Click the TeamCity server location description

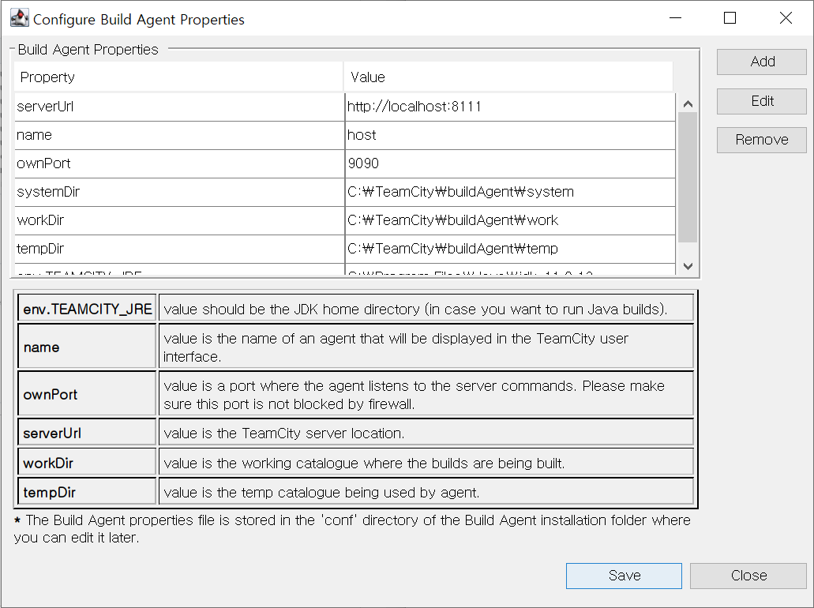click(426, 433)
